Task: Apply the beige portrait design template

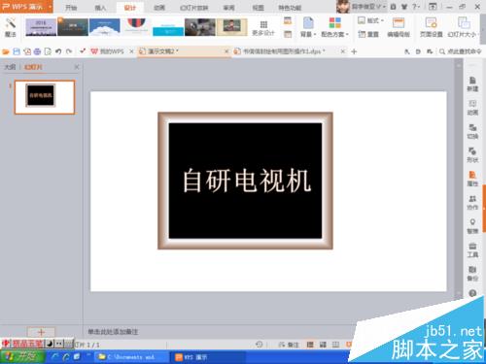Action: tap(231, 27)
